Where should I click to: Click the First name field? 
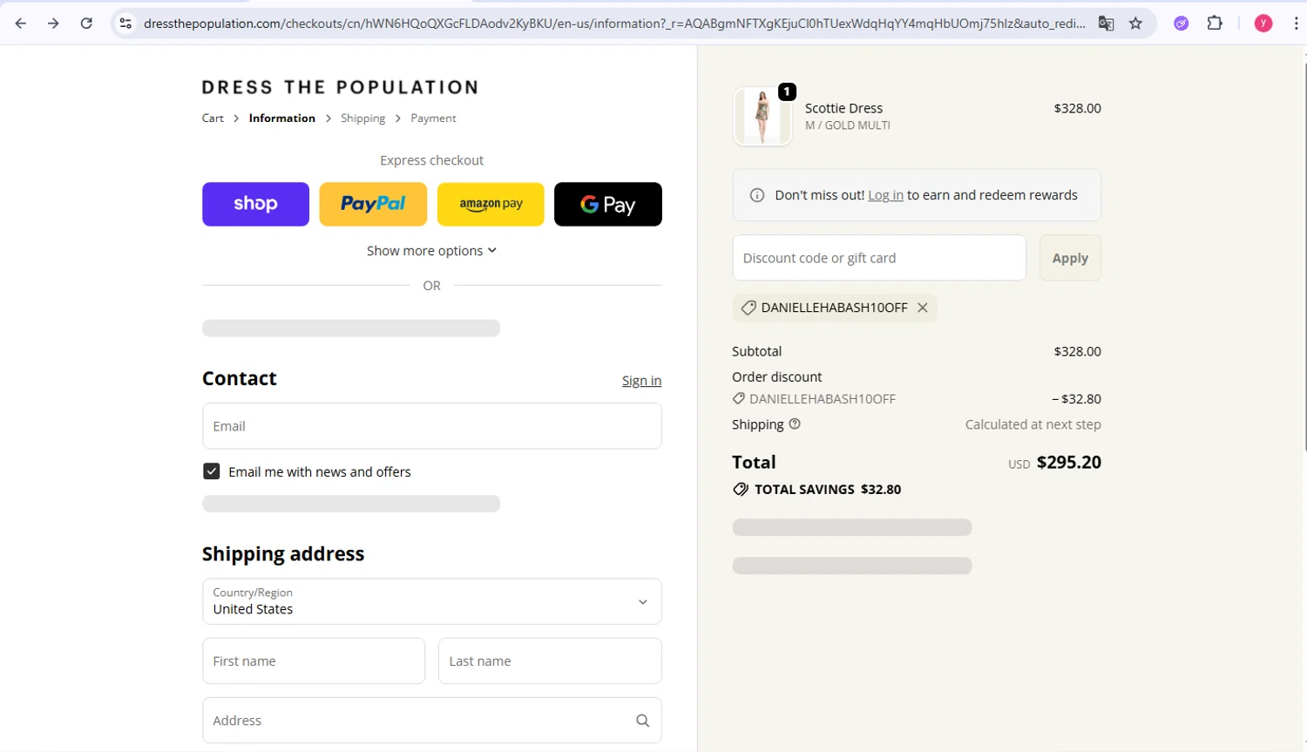pos(314,661)
